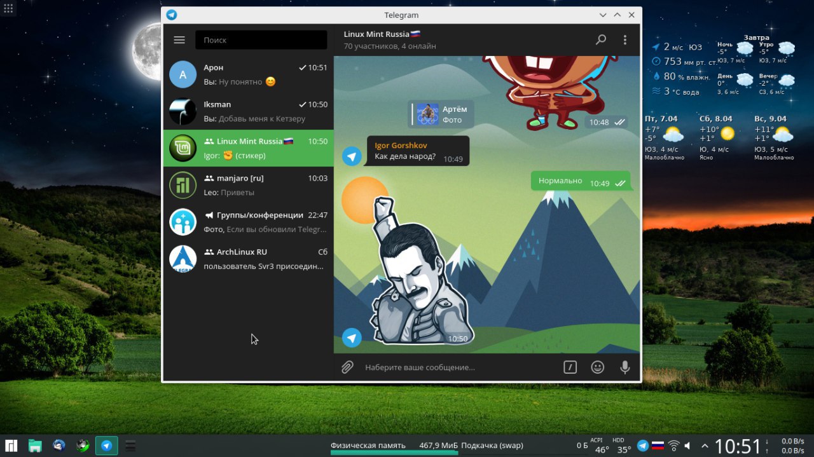Open the three-dot chat options menu
The image size is (814, 457).
(625, 40)
